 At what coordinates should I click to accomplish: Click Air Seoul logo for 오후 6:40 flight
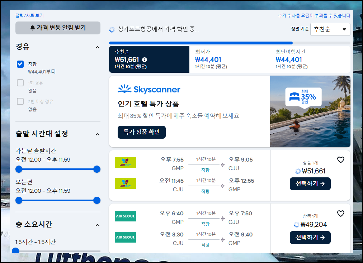tap(125, 216)
